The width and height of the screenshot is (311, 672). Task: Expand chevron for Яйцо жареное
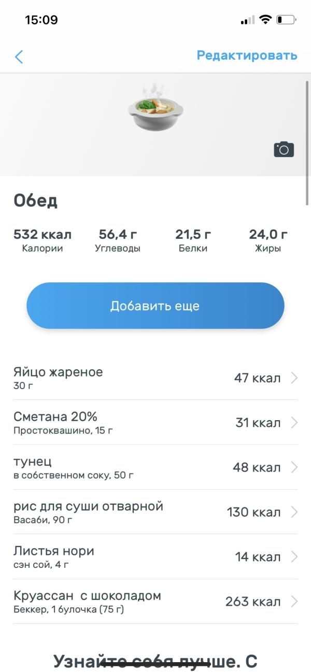point(294,378)
